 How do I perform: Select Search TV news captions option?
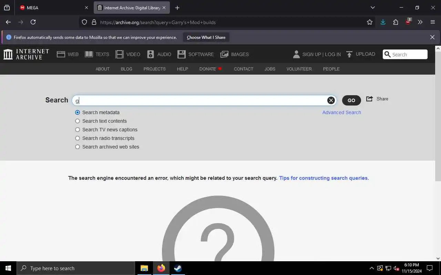click(x=78, y=130)
